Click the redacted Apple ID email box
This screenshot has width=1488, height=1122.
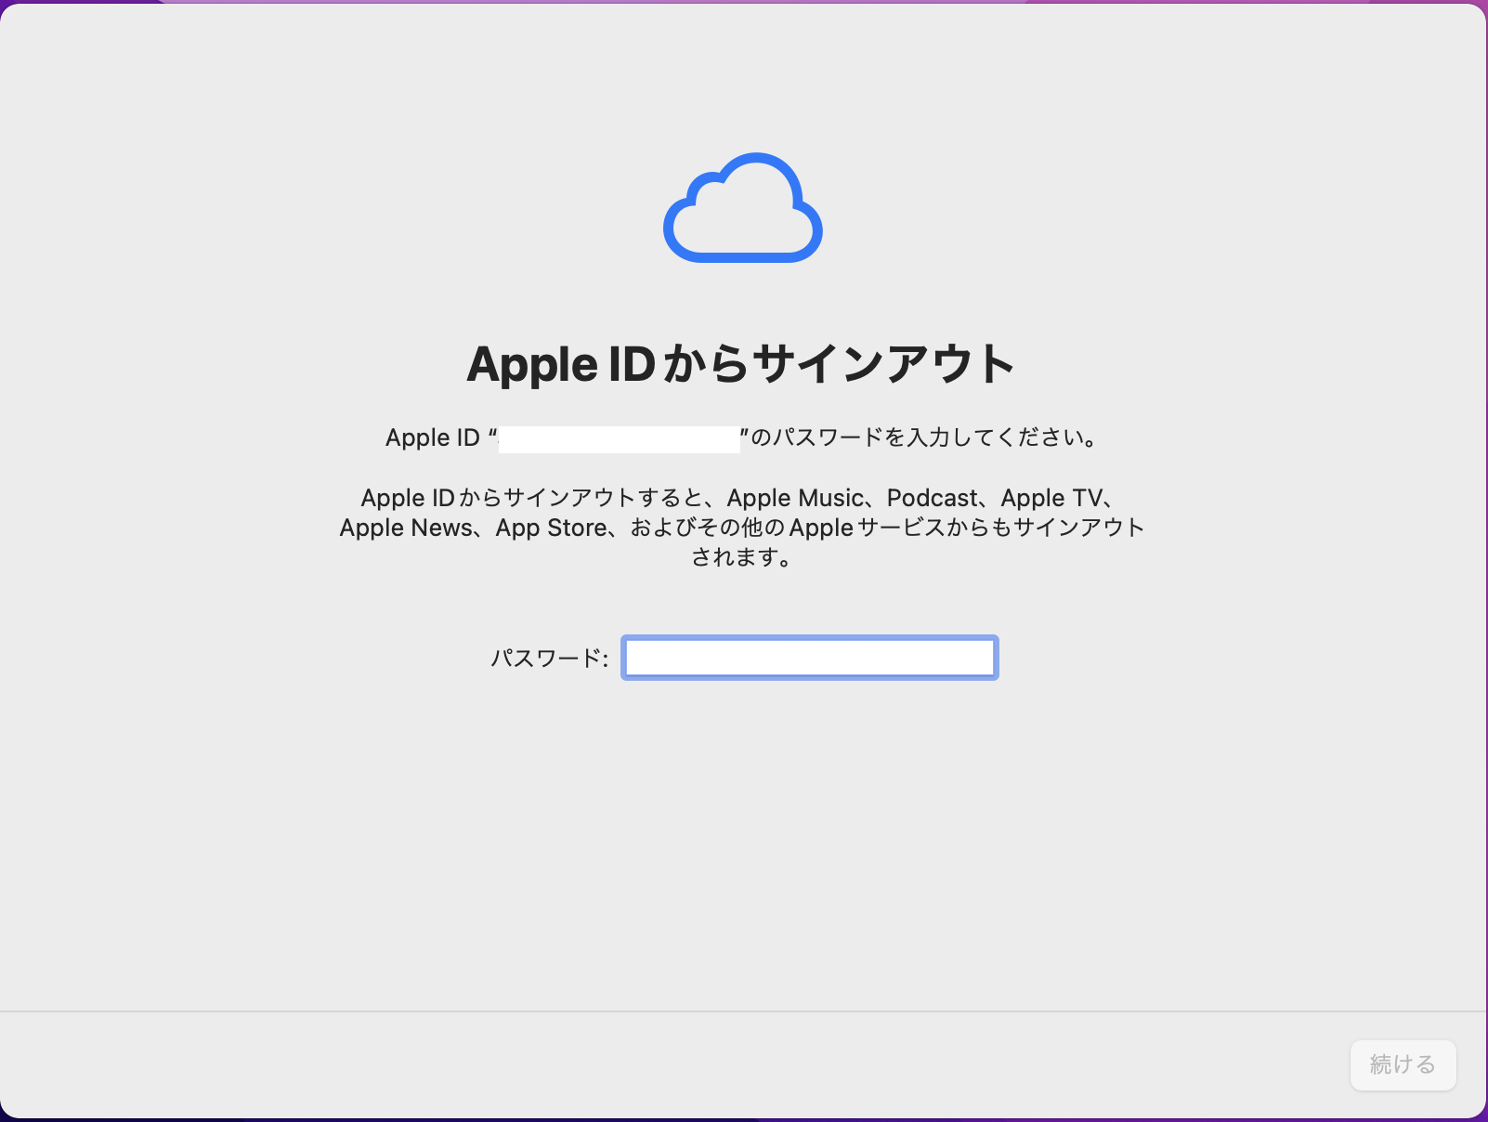click(619, 438)
